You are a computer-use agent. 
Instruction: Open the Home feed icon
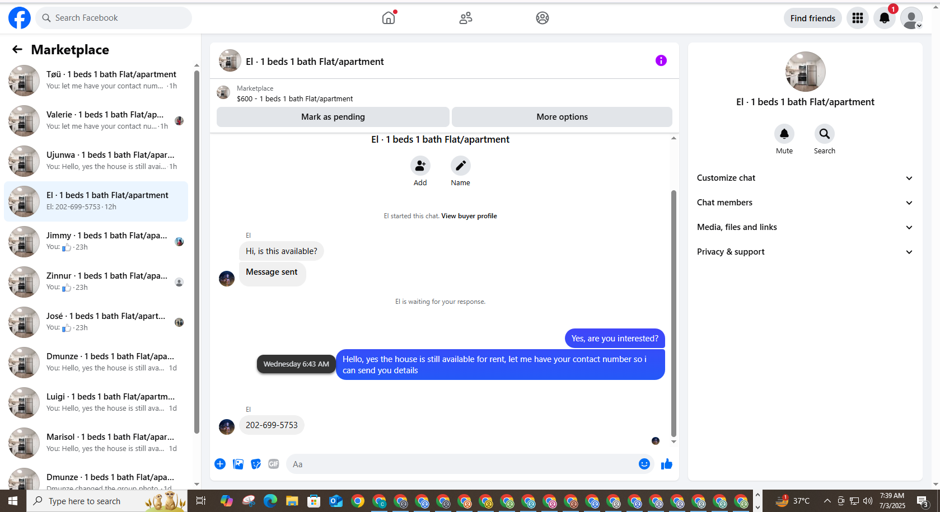[x=389, y=18]
